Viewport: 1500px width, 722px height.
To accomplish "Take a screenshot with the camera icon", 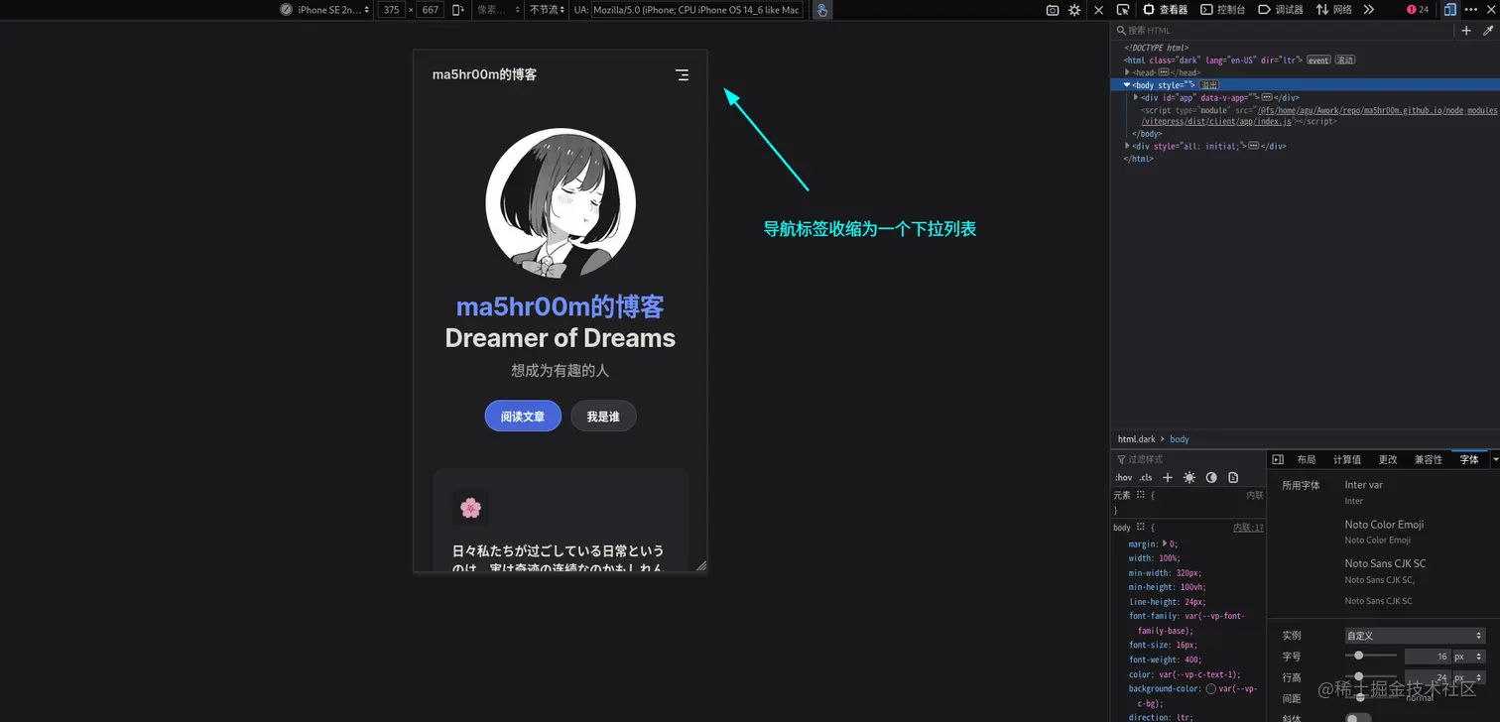I will pos(1053,10).
